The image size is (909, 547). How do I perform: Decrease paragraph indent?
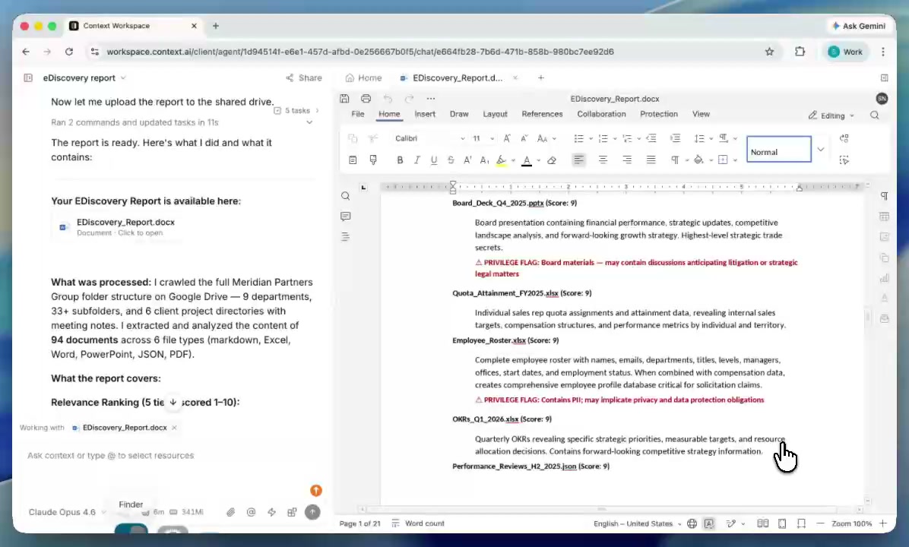pyautogui.click(x=651, y=138)
